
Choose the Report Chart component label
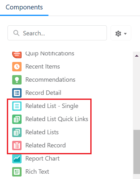click(x=42, y=159)
